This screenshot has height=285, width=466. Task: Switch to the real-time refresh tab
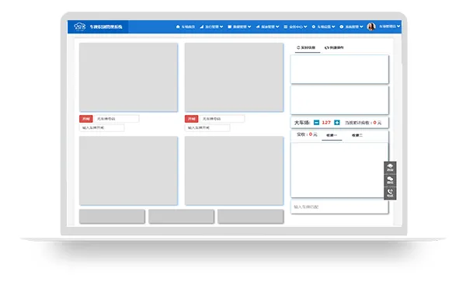[x=306, y=47]
